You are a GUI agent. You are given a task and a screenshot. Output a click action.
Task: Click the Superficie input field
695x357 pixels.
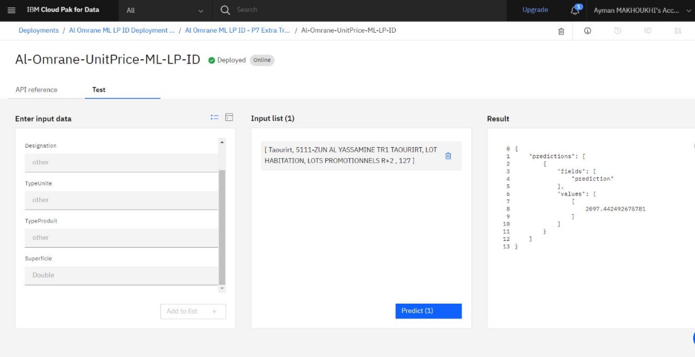point(121,275)
